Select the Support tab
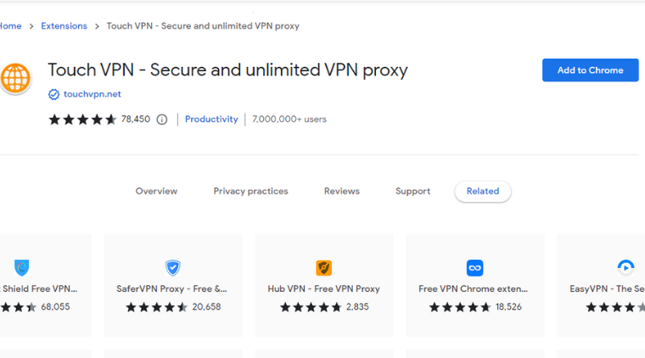645x358 pixels. coord(412,191)
